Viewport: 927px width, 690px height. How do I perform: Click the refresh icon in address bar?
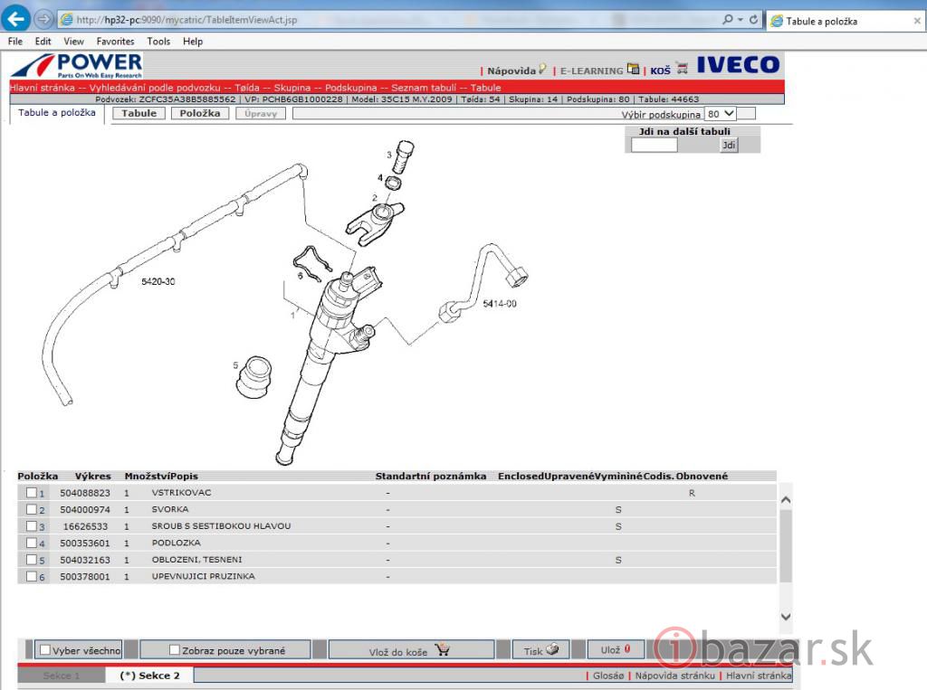click(754, 19)
